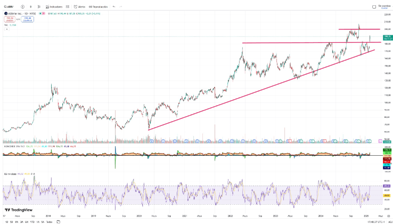
Task: Select the 5A date range tab
Action: pyautogui.click(x=43, y=221)
